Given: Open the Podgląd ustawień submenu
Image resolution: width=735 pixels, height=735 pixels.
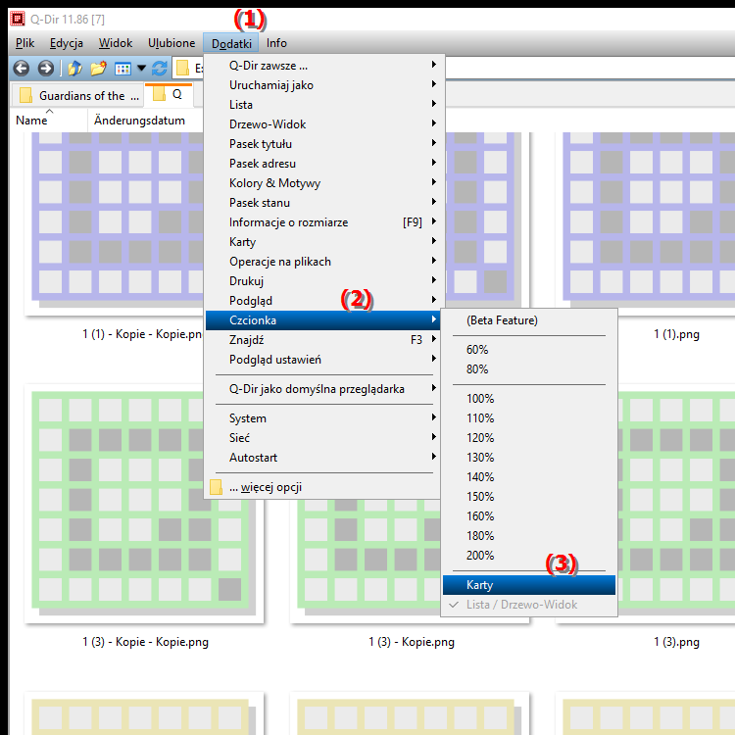Looking at the screenshot, I should pyautogui.click(x=322, y=360).
